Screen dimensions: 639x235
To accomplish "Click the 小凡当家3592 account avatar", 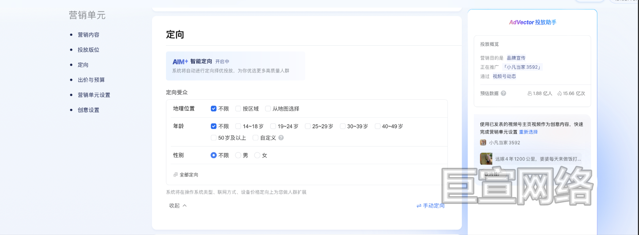I will (483, 143).
